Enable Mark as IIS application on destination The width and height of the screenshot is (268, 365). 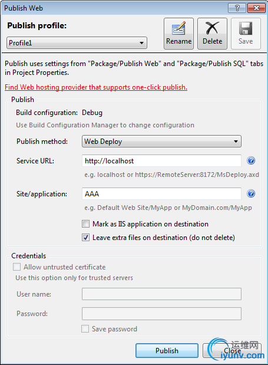click(86, 224)
